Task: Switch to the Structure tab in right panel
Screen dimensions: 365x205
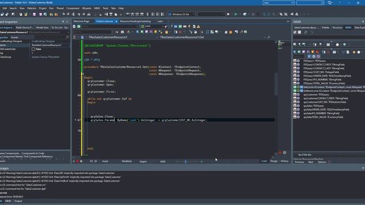Action: tap(337, 28)
